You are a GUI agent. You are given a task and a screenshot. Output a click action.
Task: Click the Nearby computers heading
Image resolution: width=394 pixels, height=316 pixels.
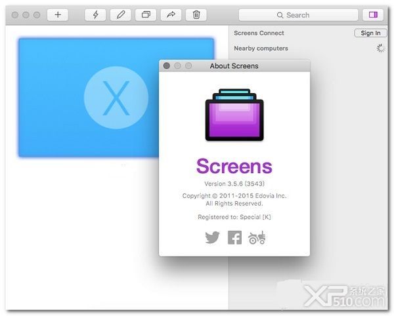point(261,48)
